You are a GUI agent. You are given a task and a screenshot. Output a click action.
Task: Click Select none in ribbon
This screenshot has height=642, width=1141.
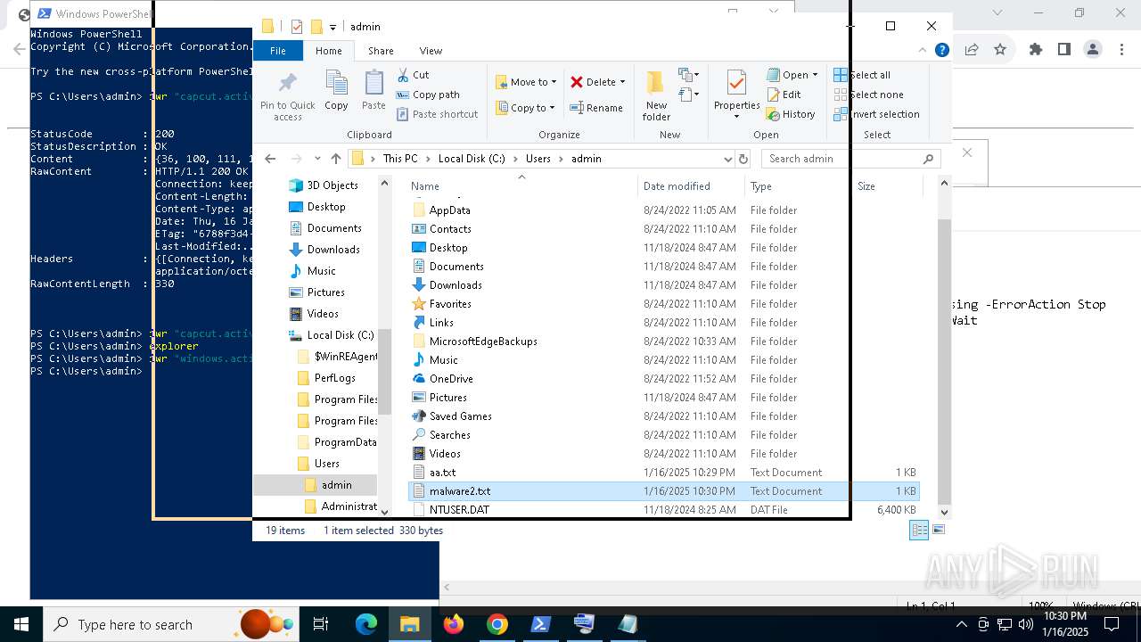click(x=868, y=95)
